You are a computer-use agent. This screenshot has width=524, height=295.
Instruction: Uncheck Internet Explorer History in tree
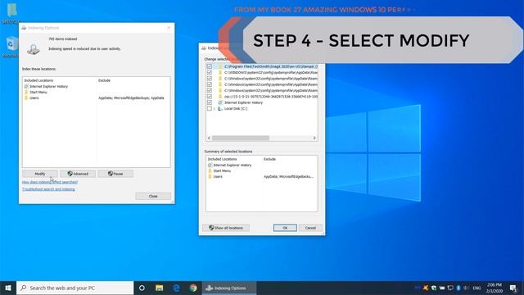210,102
